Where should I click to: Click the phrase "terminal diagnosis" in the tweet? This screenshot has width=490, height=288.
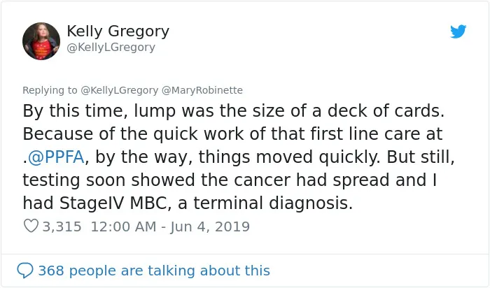point(273,203)
